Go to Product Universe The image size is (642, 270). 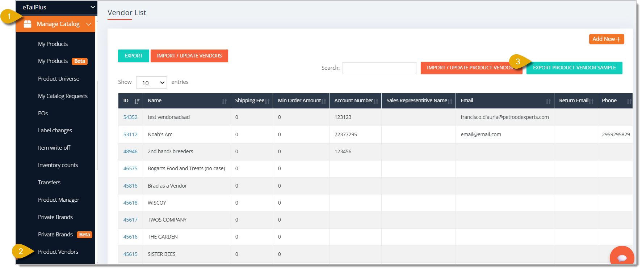click(59, 78)
